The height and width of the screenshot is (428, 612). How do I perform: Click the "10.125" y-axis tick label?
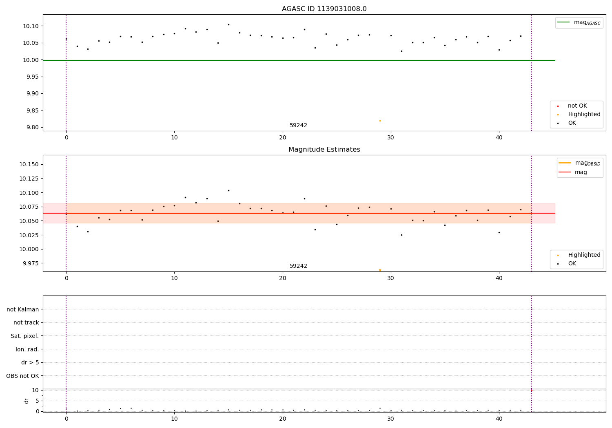(x=29, y=179)
